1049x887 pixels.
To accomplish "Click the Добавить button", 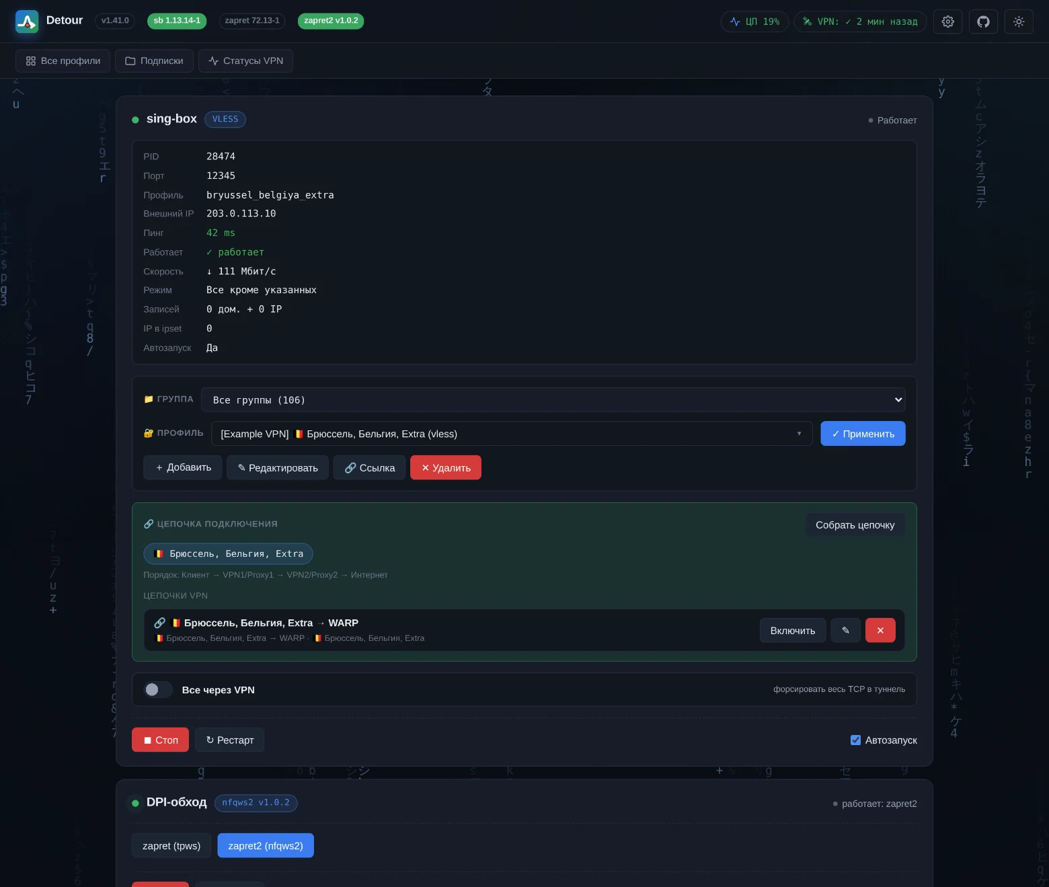I will click(x=182, y=467).
